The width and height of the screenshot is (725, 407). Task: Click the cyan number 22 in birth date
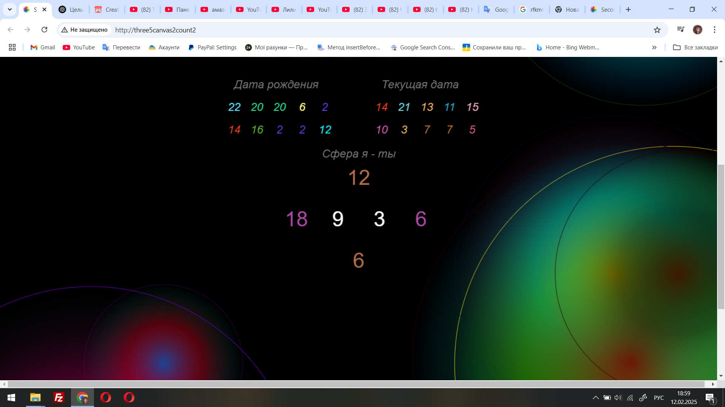(234, 107)
